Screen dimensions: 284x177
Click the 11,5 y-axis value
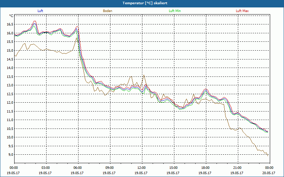(x=10, y=111)
